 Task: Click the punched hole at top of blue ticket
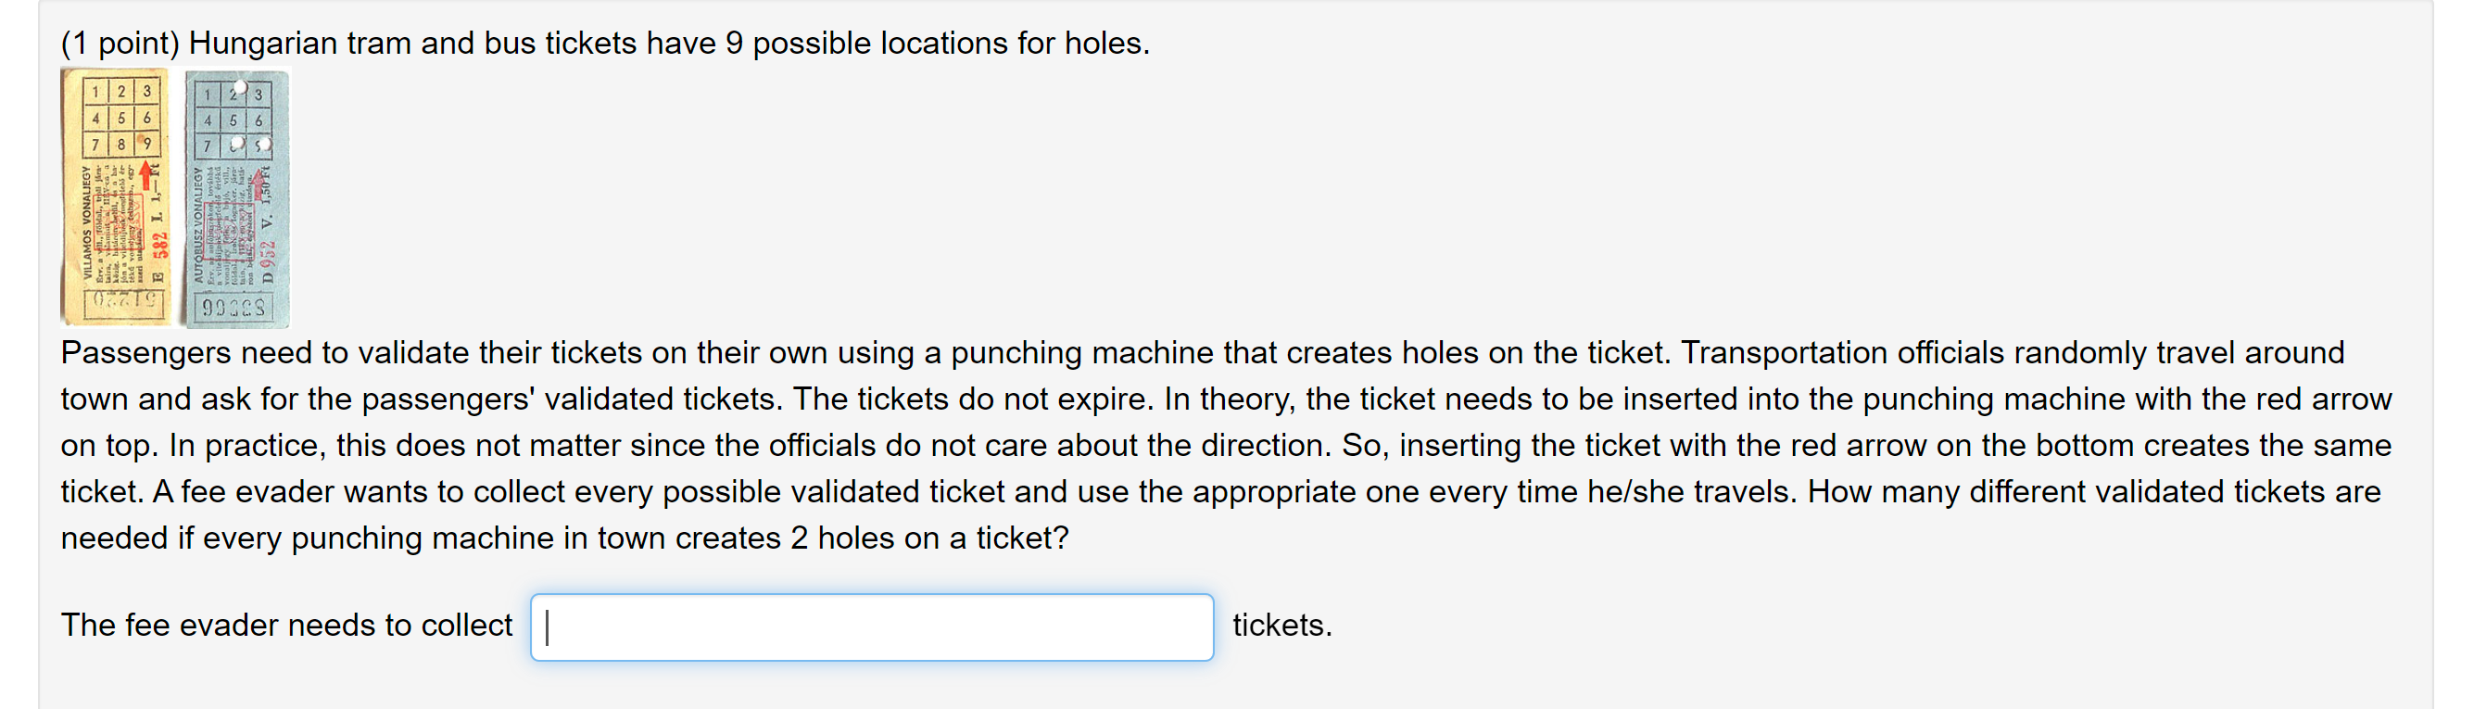(241, 86)
